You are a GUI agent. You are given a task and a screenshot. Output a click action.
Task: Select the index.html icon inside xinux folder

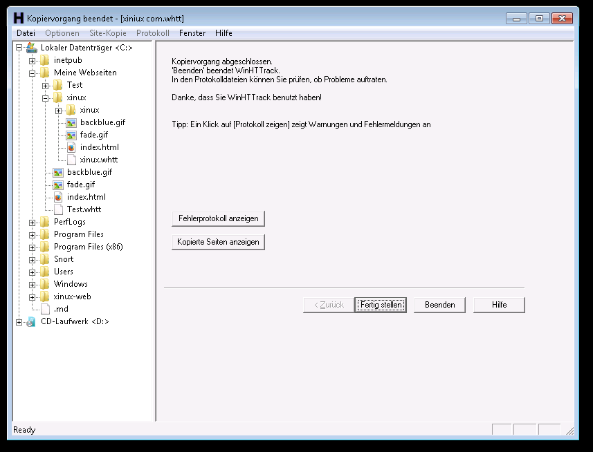point(71,147)
